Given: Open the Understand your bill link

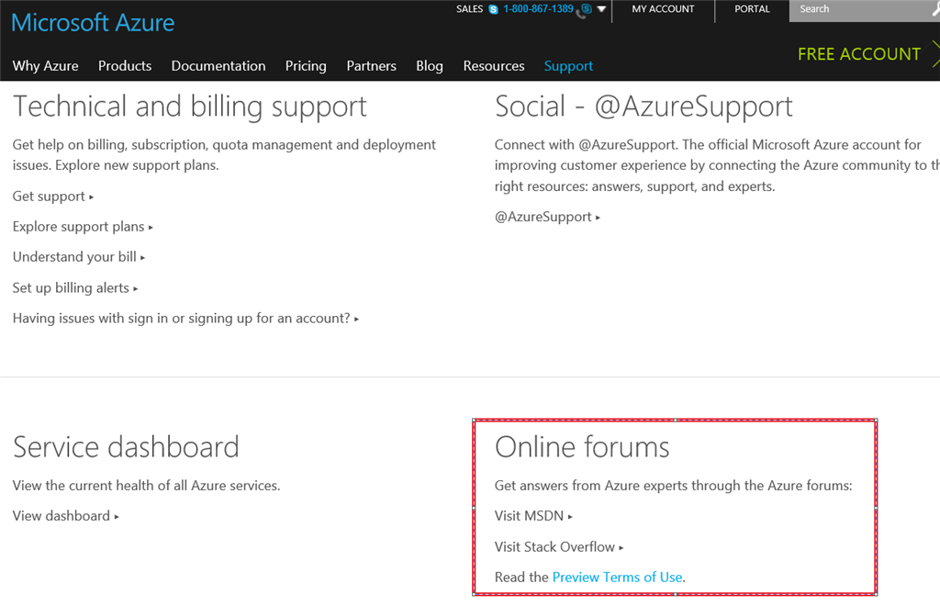Looking at the screenshot, I should 79,257.
